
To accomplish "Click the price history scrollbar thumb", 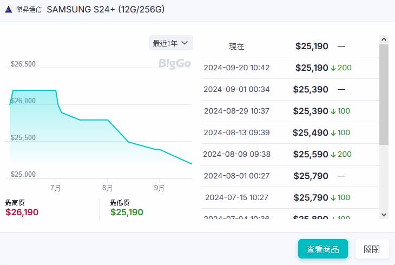I will (384, 95).
